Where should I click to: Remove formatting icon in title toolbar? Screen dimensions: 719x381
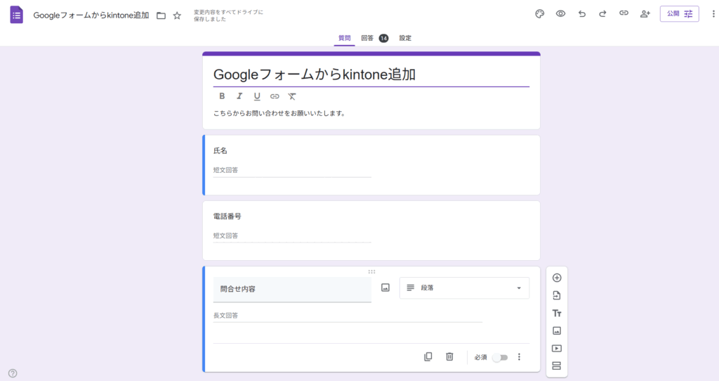[291, 96]
